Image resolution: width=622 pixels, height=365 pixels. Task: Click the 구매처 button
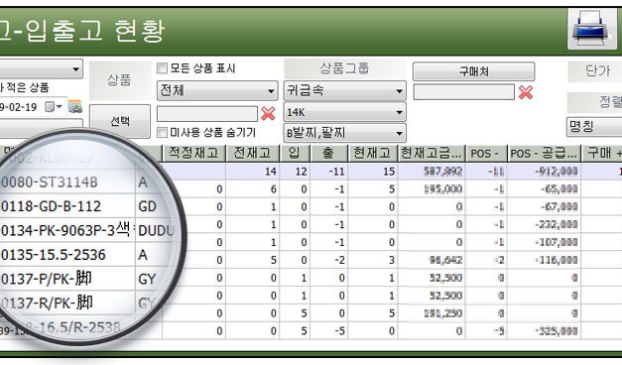pos(473,71)
